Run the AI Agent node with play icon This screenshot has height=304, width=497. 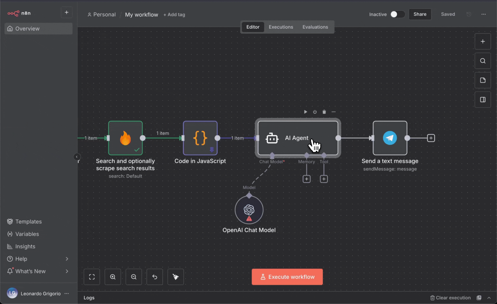[305, 112]
